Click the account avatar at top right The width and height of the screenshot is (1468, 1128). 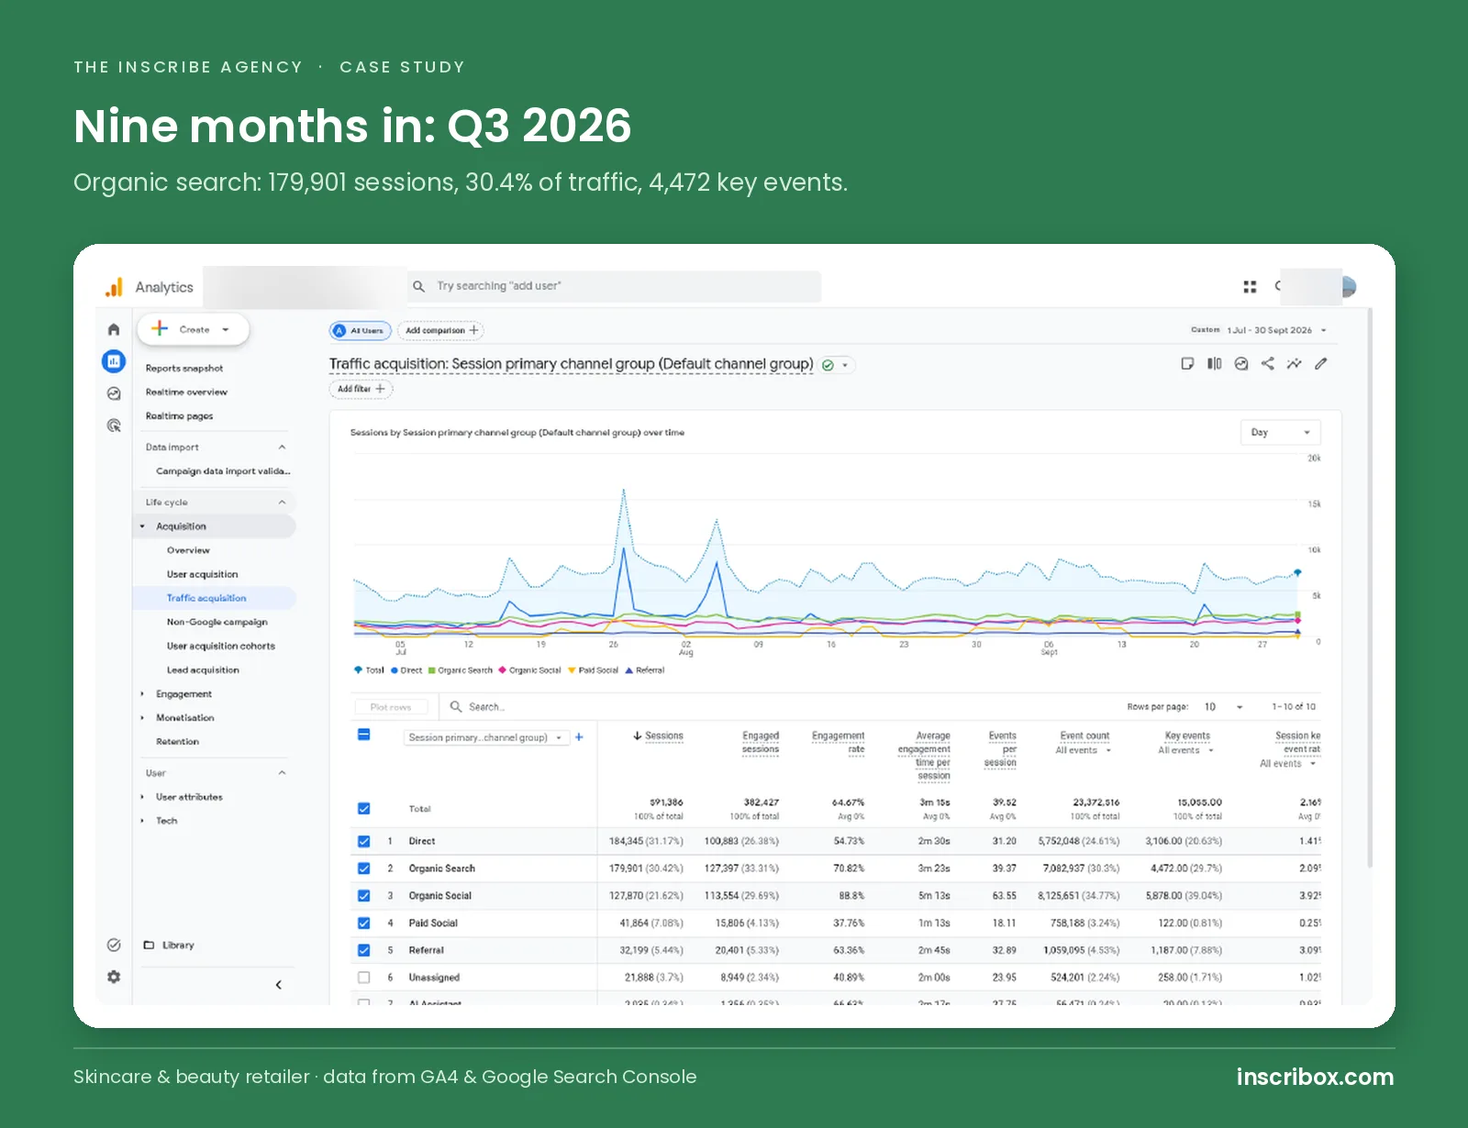click(x=1348, y=287)
